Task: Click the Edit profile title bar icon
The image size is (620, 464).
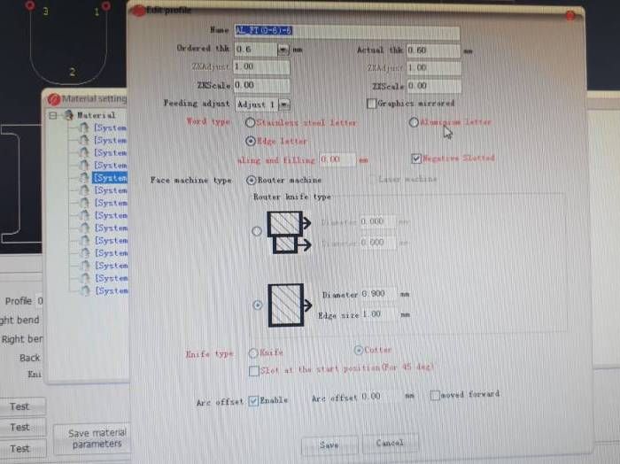Action: [138, 11]
